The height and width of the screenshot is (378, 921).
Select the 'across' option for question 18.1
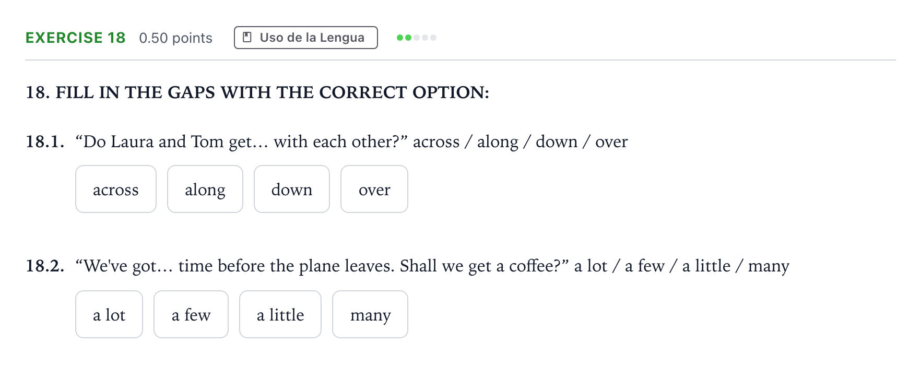(116, 189)
